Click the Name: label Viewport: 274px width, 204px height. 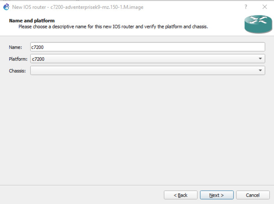pos(15,47)
